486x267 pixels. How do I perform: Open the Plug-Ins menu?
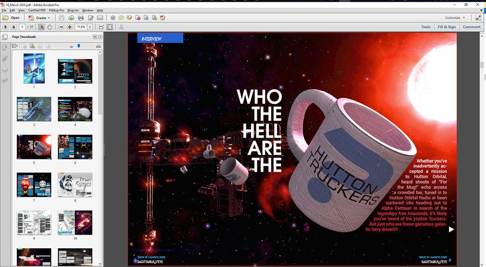[73, 10]
